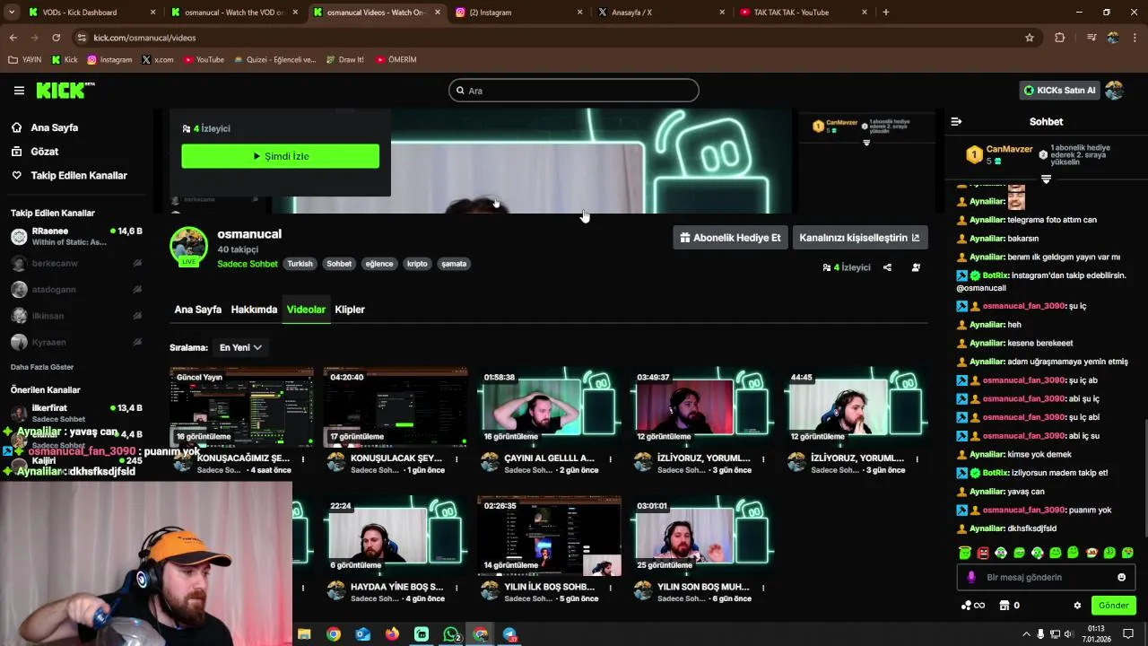Open Ana Sayfa in the sidebar
This screenshot has width=1148, height=646.
pos(54,127)
